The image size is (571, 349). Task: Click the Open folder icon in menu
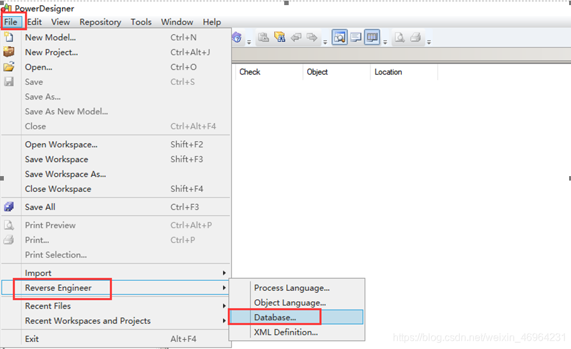[9, 67]
